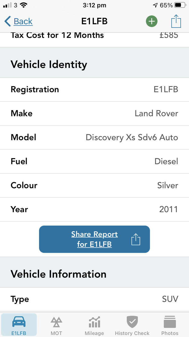Screen dimensions: 189x337
Task: Tap the Type row showing SUV
Action: 94,299
